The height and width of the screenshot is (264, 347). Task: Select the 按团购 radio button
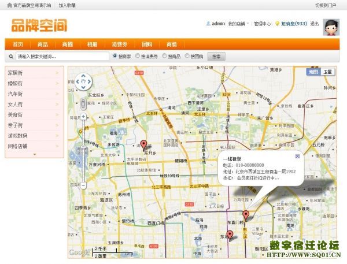(187, 56)
